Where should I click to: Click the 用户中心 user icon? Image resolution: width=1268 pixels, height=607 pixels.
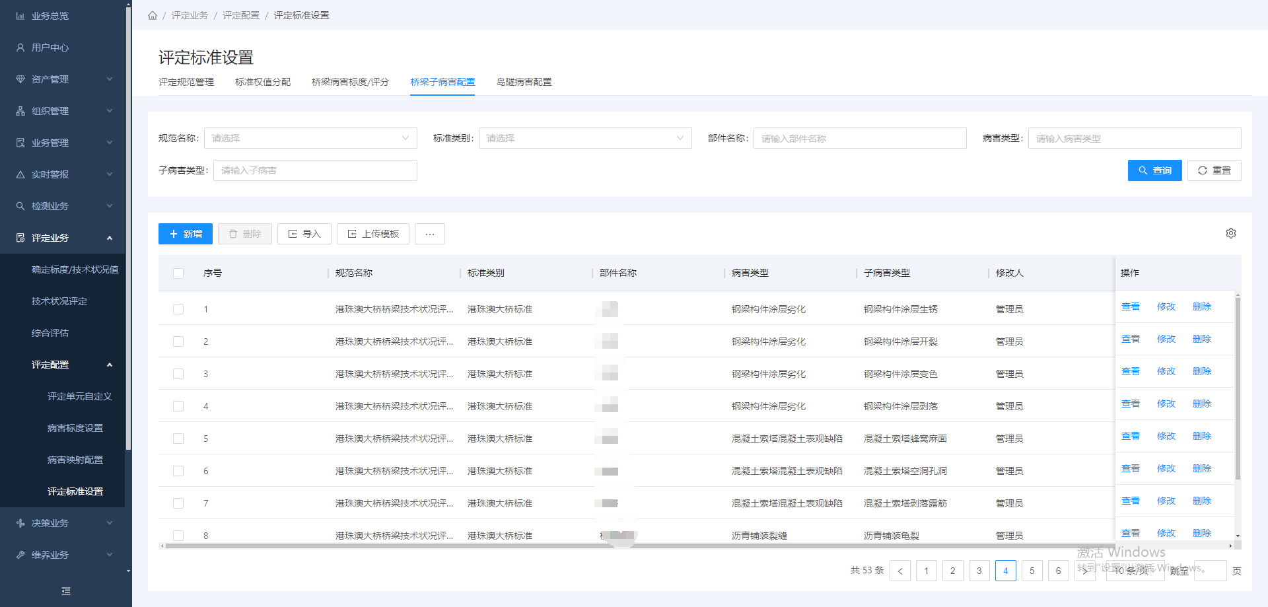[x=20, y=48]
